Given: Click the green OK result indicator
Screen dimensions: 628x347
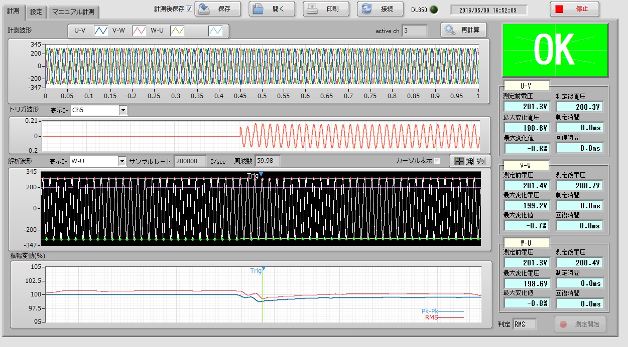Looking at the screenshot, I should (x=556, y=50).
